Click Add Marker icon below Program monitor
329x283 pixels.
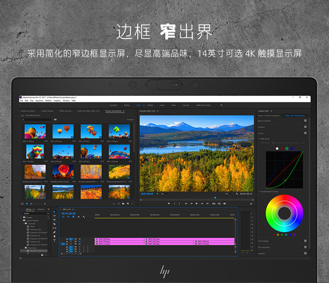[169, 204]
